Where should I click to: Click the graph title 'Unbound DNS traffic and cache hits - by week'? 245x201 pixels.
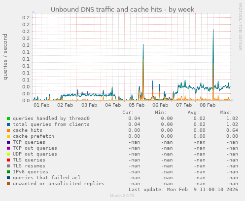[x=123, y=10]
